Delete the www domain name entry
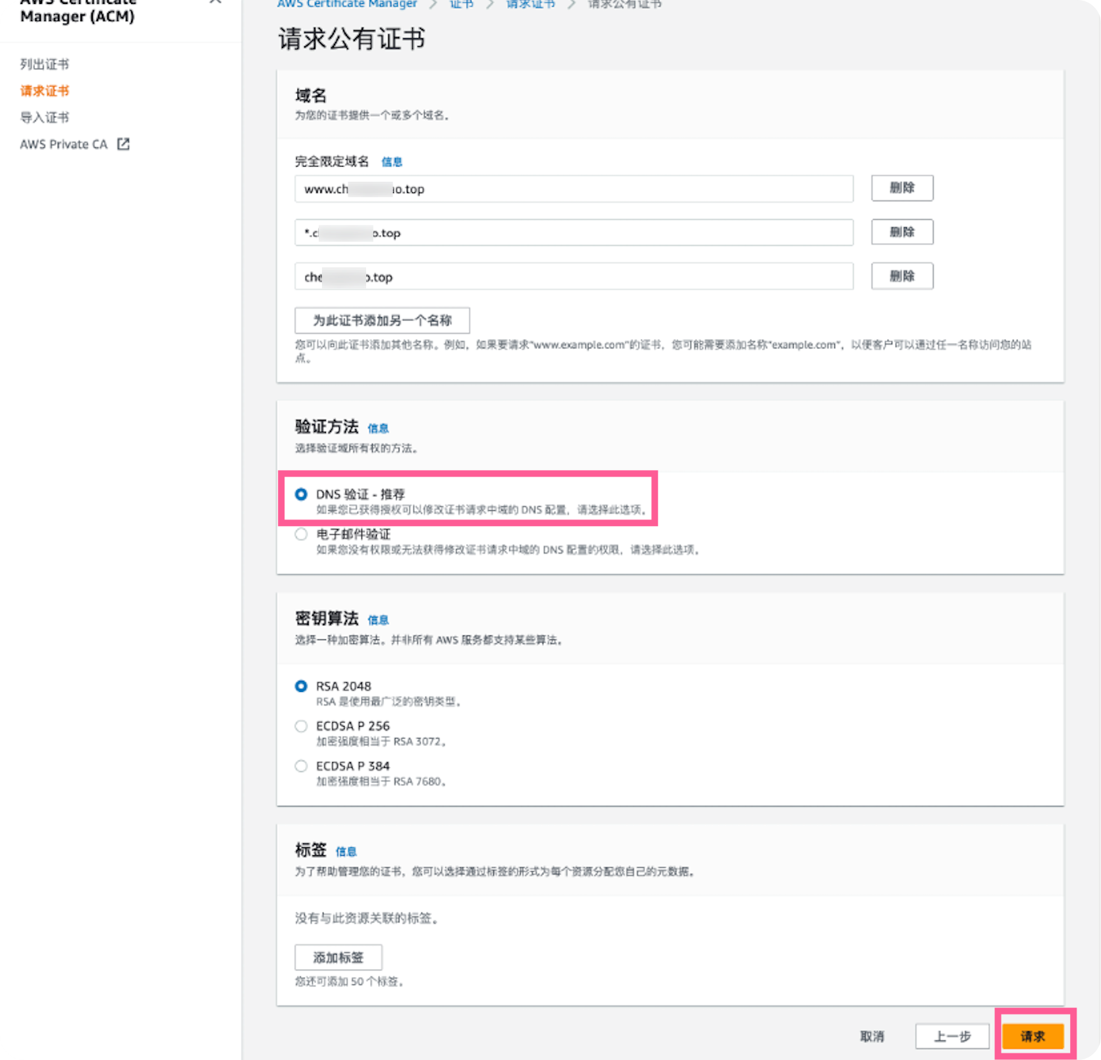1101x1060 pixels. (x=901, y=188)
